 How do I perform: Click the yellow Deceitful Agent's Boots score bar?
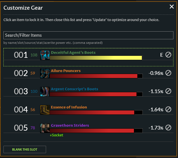tap(96, 58)
